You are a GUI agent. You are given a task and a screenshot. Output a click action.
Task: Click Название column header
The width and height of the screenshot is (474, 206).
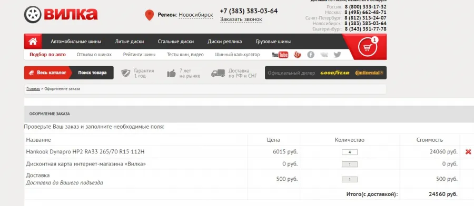[38, 140]
